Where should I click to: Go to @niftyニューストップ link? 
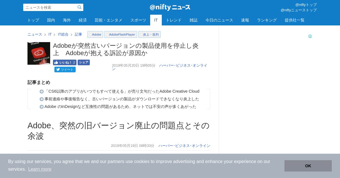(299, 10)
